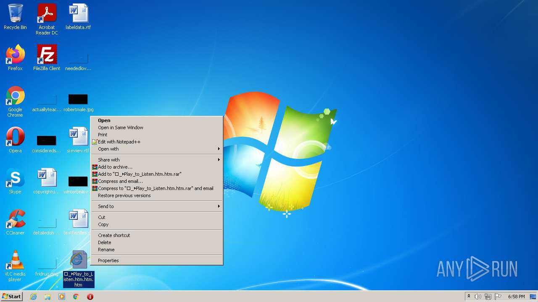538x302 pixels.
Task: Select the labeldata.rtf document icon
Action: coord(78,17)
